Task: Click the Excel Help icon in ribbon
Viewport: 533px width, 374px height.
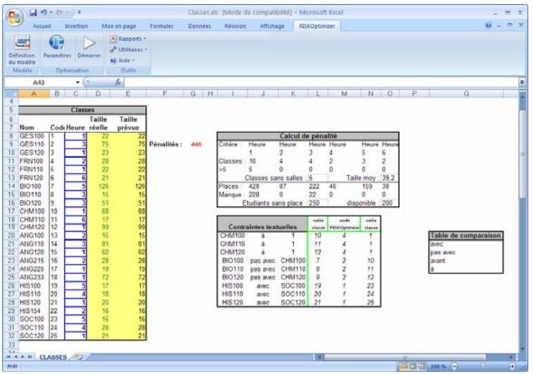Action: tap(488, 26)
